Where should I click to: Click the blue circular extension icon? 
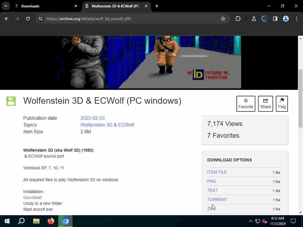[264, 19]
